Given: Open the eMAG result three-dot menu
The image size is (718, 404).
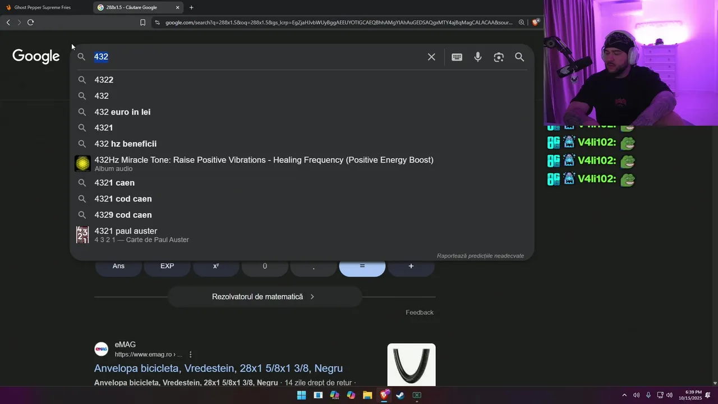Looking at the screenshot, I should (191, 355).
